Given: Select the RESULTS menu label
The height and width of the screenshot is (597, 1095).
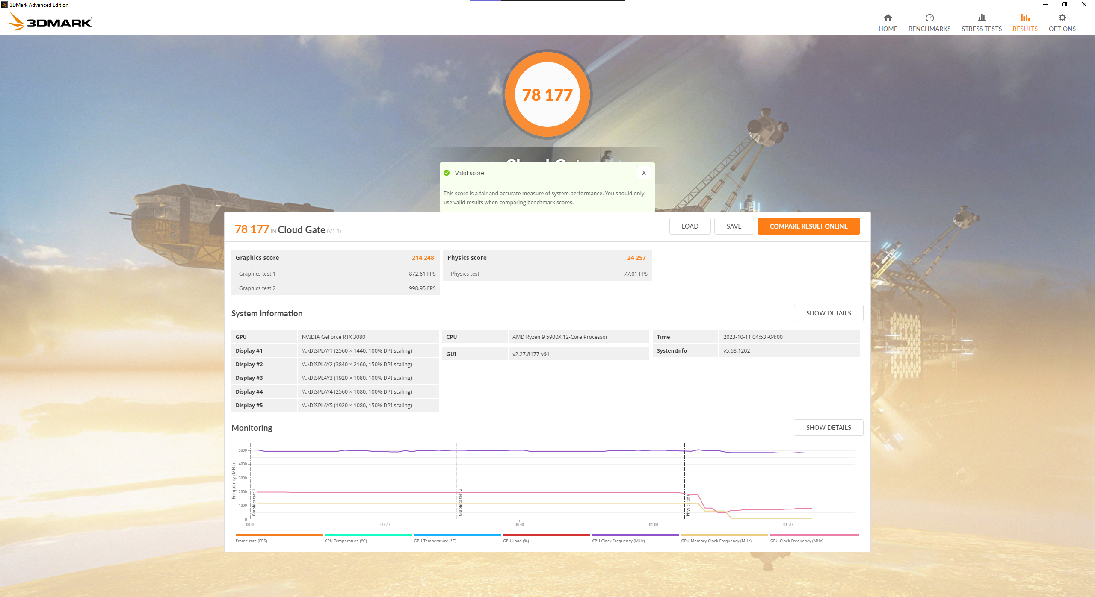Looking at the screenshot, I should (1025, 29).
